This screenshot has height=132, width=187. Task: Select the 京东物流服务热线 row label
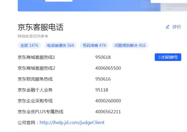(x=35, y=79)
